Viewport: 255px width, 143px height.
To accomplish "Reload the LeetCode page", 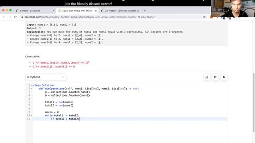I will click(15, 17).
